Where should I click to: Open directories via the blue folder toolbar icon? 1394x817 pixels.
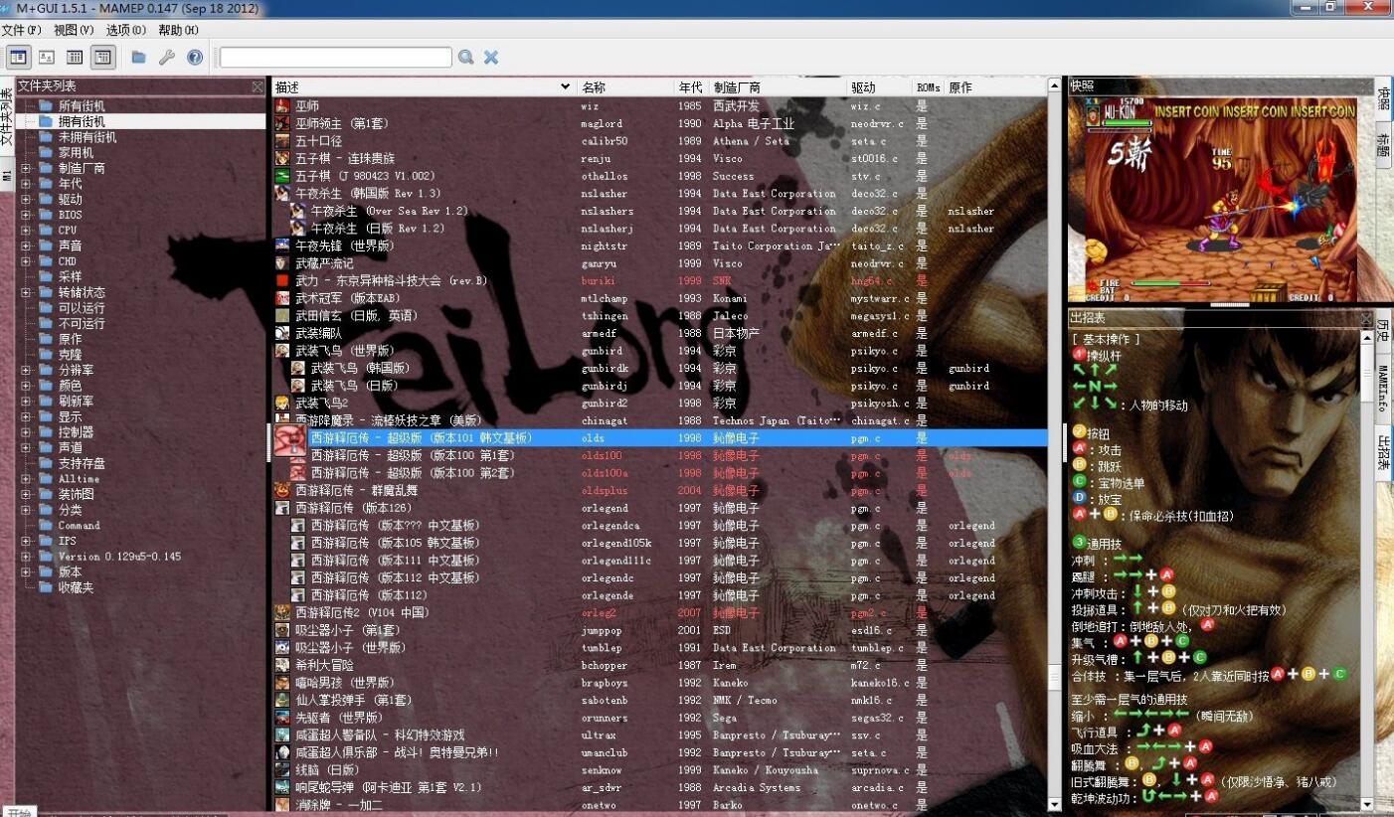(x=138, y=57)
